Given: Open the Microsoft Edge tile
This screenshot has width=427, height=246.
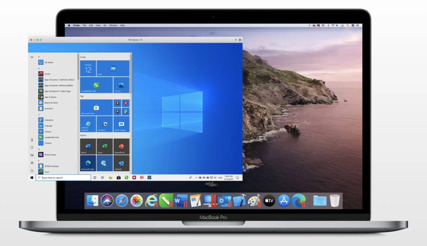Looking at the screenshot, I should (88, 163).
